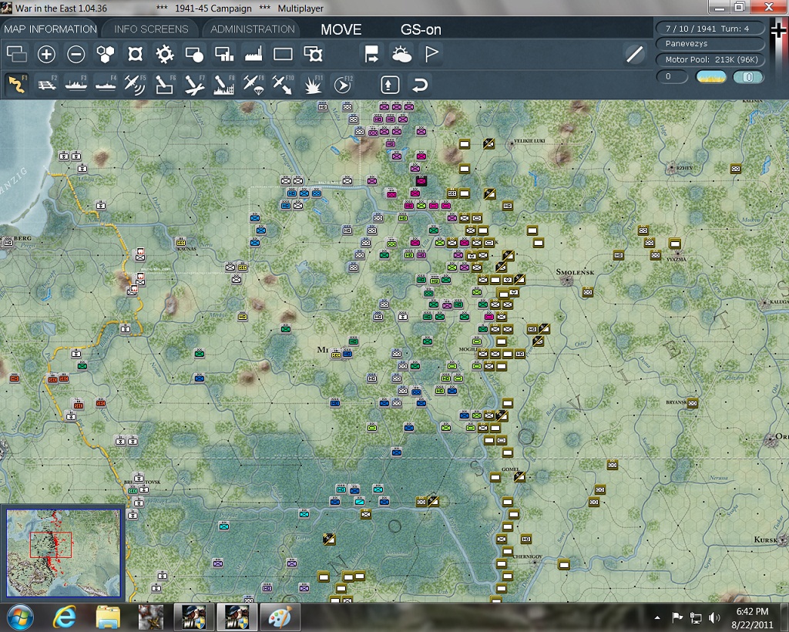789x632 pixels.
Task: Open the weather sun-and-cloud icon
Action: pyautogui.click(x=401, y=54)
